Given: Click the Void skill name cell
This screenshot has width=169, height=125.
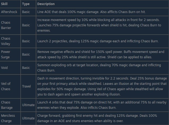Looking at the screenshot, I should 5,68.
